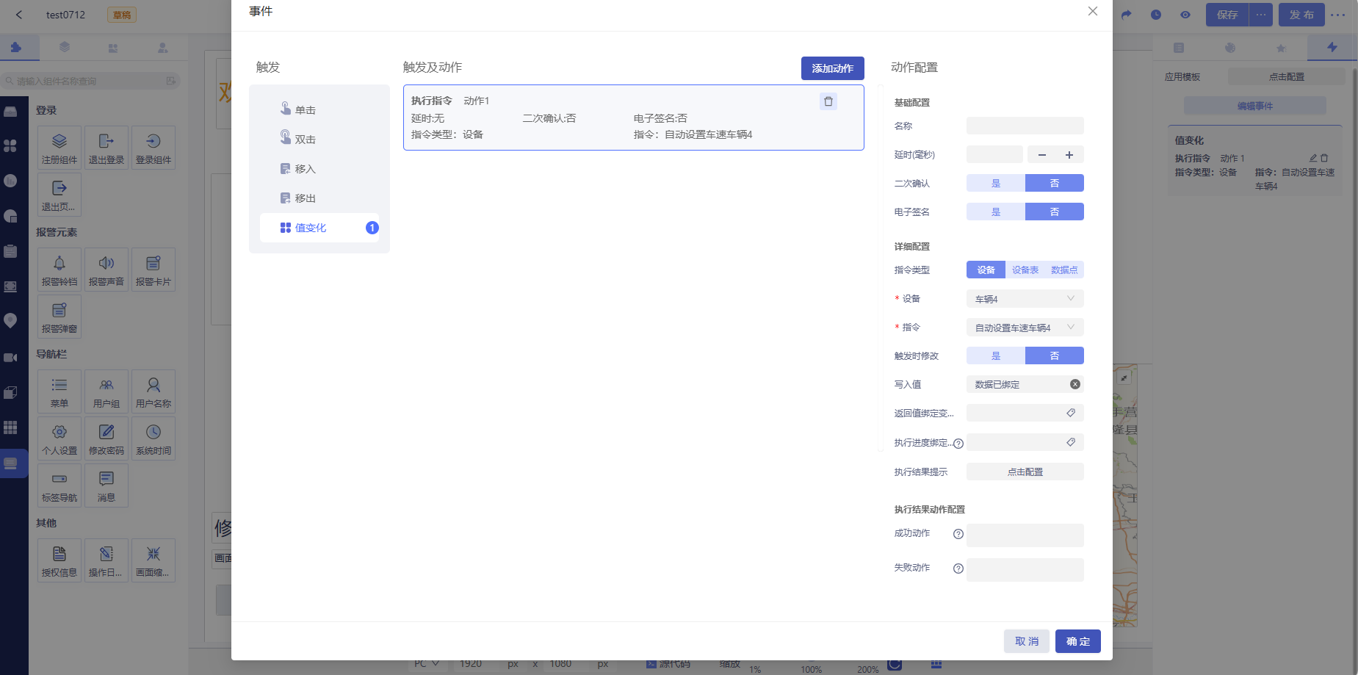Image resolution: width=1358 pixels, height=675 pixels.
Task: Click the 报警弹窗 component
Action: 59,317
